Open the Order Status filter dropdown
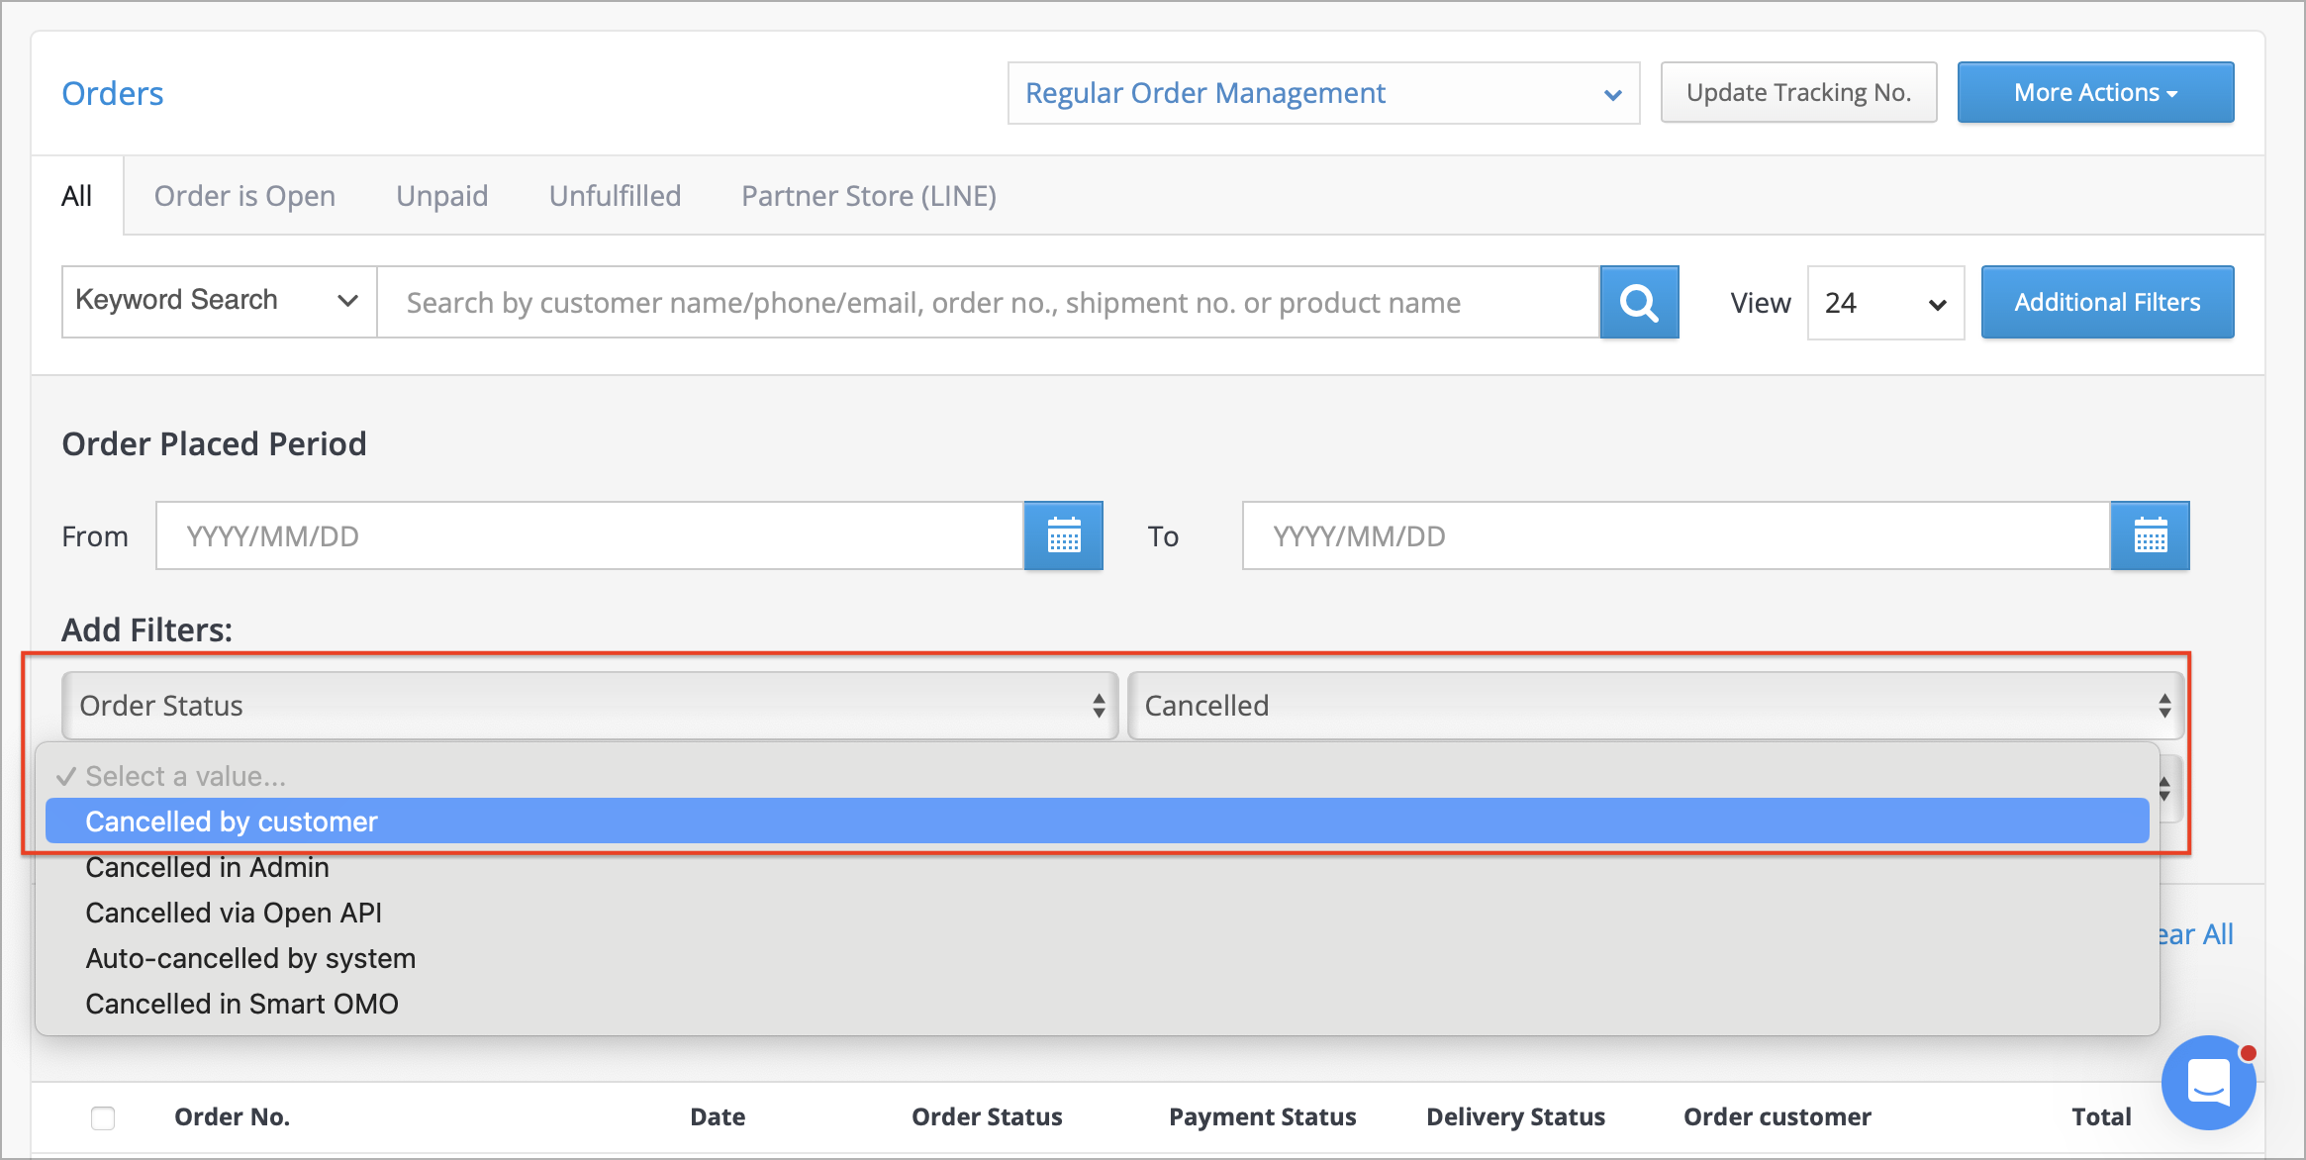The height and width of the screenshot is (1160, 2306). point(590,706)
